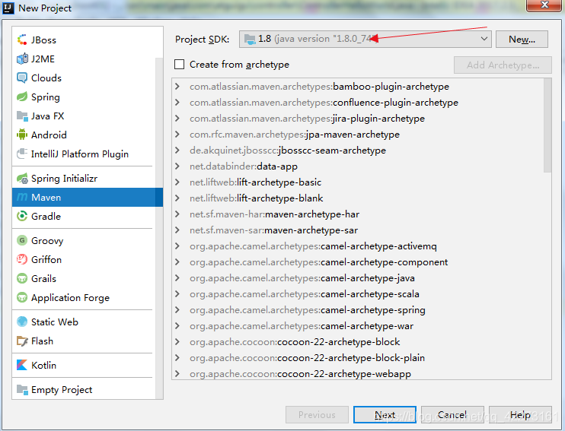Click the J2ME icon
The height and width of the screenshot is (431, 565).
tap(22, 59)
